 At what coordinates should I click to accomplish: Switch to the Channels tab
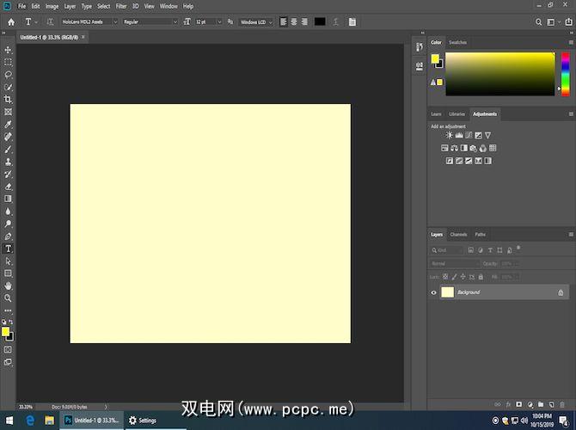(x=459, y=234)
